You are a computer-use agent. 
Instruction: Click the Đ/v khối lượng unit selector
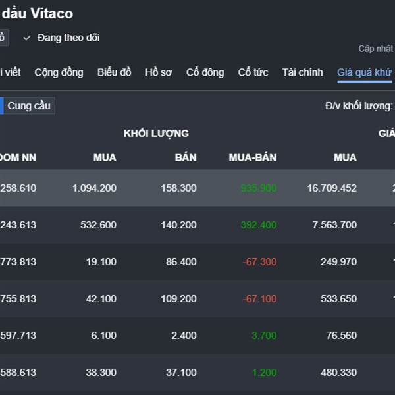click(x=359, y=106)
